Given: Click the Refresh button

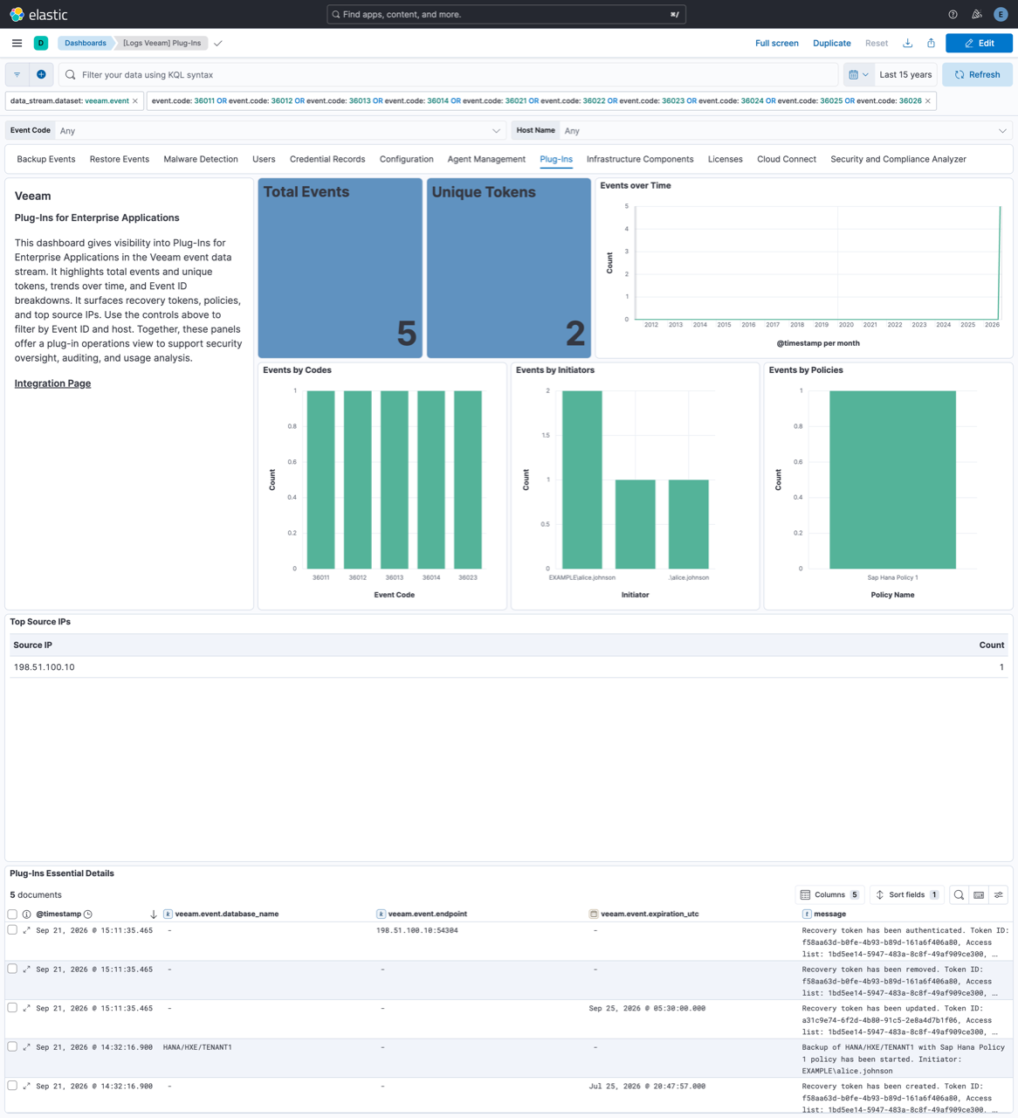Looking at the screenshot, I should (977, 75).
